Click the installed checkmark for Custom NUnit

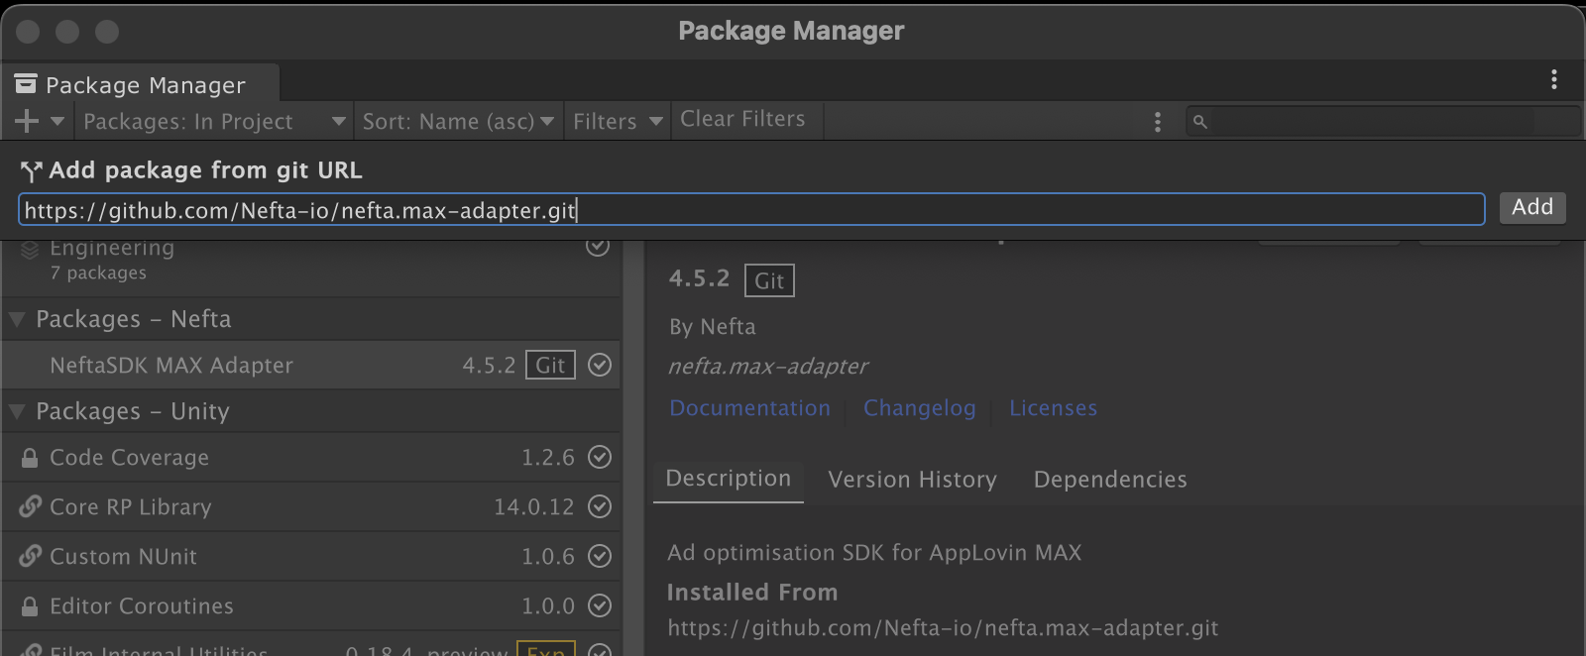point(599,556)
